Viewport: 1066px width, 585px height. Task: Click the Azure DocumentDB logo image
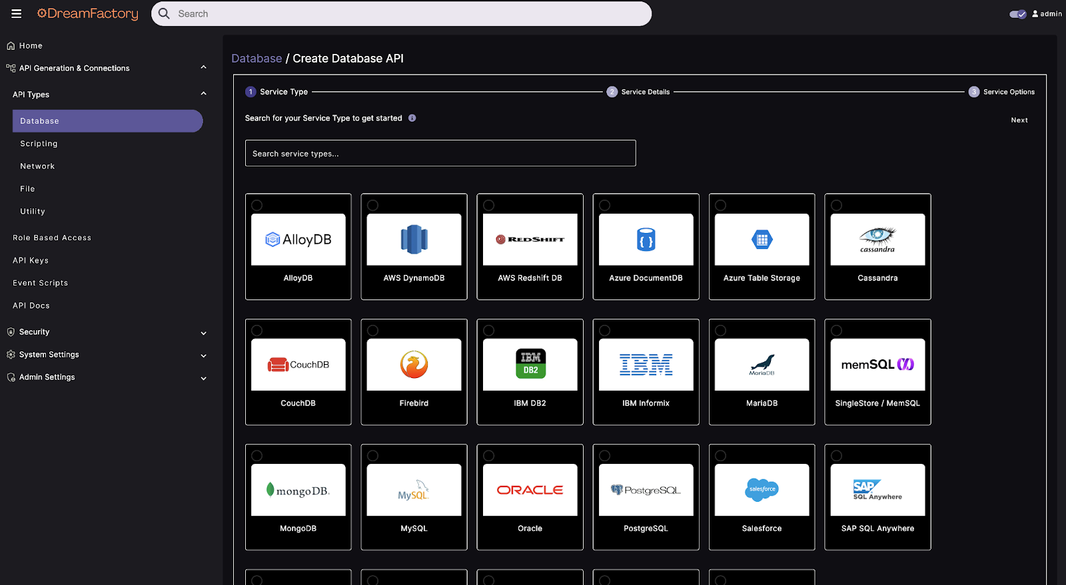coord(646,240)
